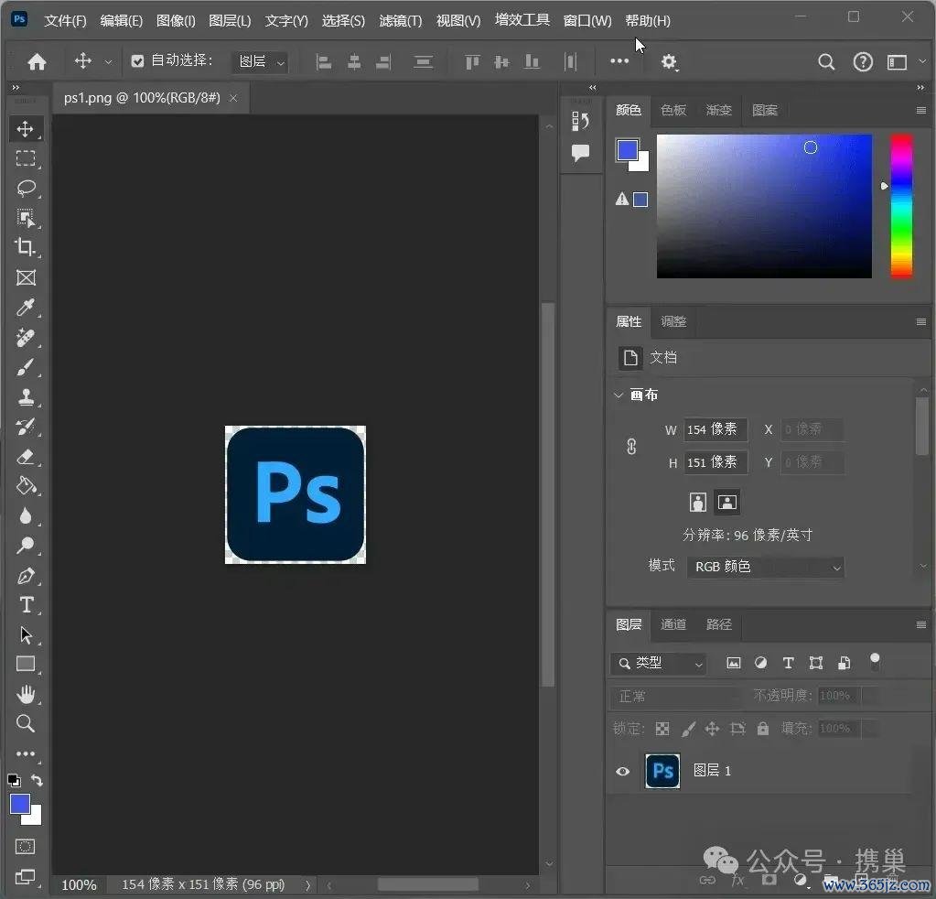Image resolution: width=936 pixels, height=899 pixels.
Task: Open the options bar gear settings
Action: 669,62
